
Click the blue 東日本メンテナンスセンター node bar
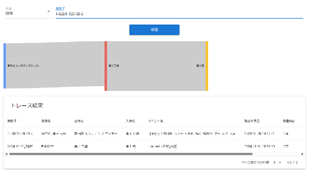click(5, 66)
